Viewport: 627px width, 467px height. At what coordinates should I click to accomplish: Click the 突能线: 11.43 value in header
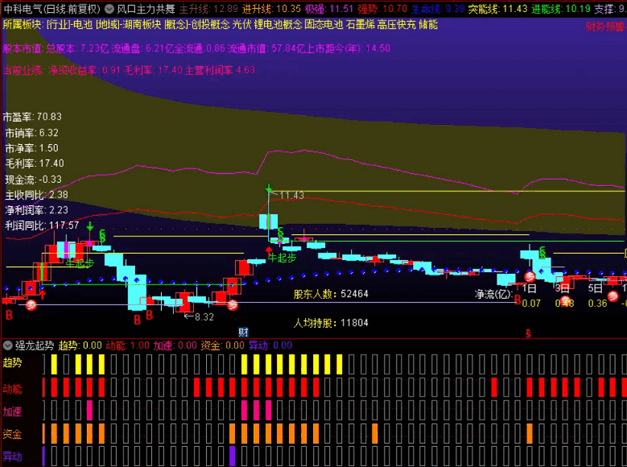498,9
